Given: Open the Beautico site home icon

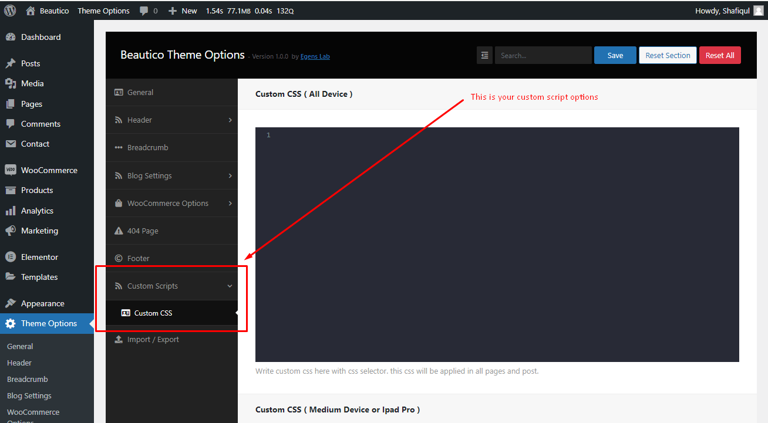Looking at the screenshot, I should coord(31,11).
